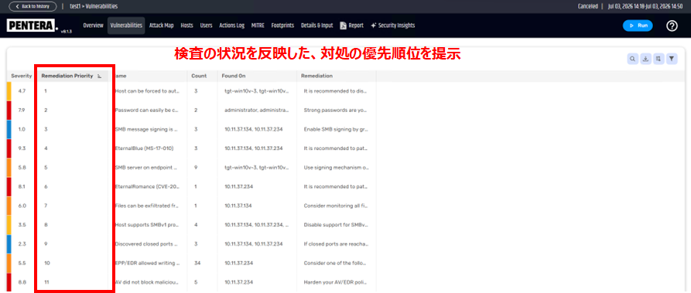Open the Hosts tab
The height and width of the screenshot is (293, 691).
(x=186, y=26)
